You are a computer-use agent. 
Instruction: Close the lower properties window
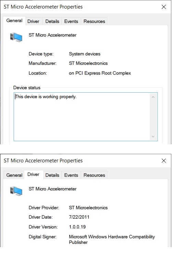[164, 161]
